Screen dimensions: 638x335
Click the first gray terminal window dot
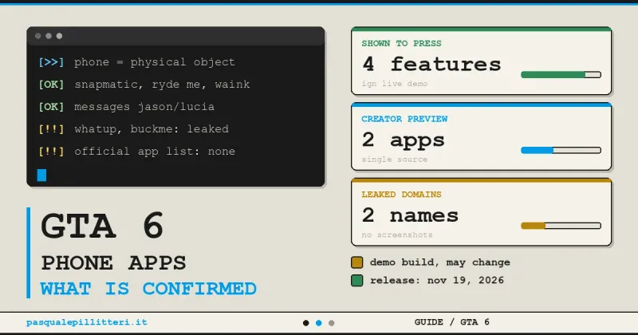tap(37, 36)
